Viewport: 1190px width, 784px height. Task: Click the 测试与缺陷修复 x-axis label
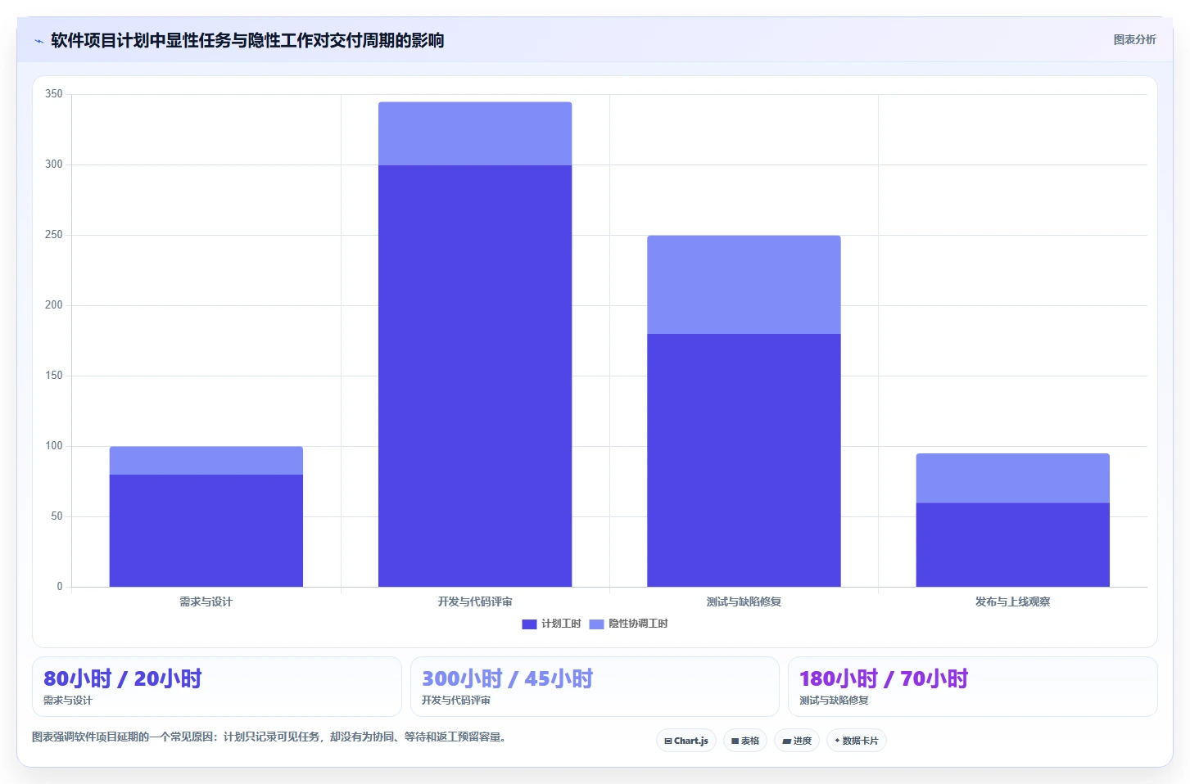pos(744,602)
